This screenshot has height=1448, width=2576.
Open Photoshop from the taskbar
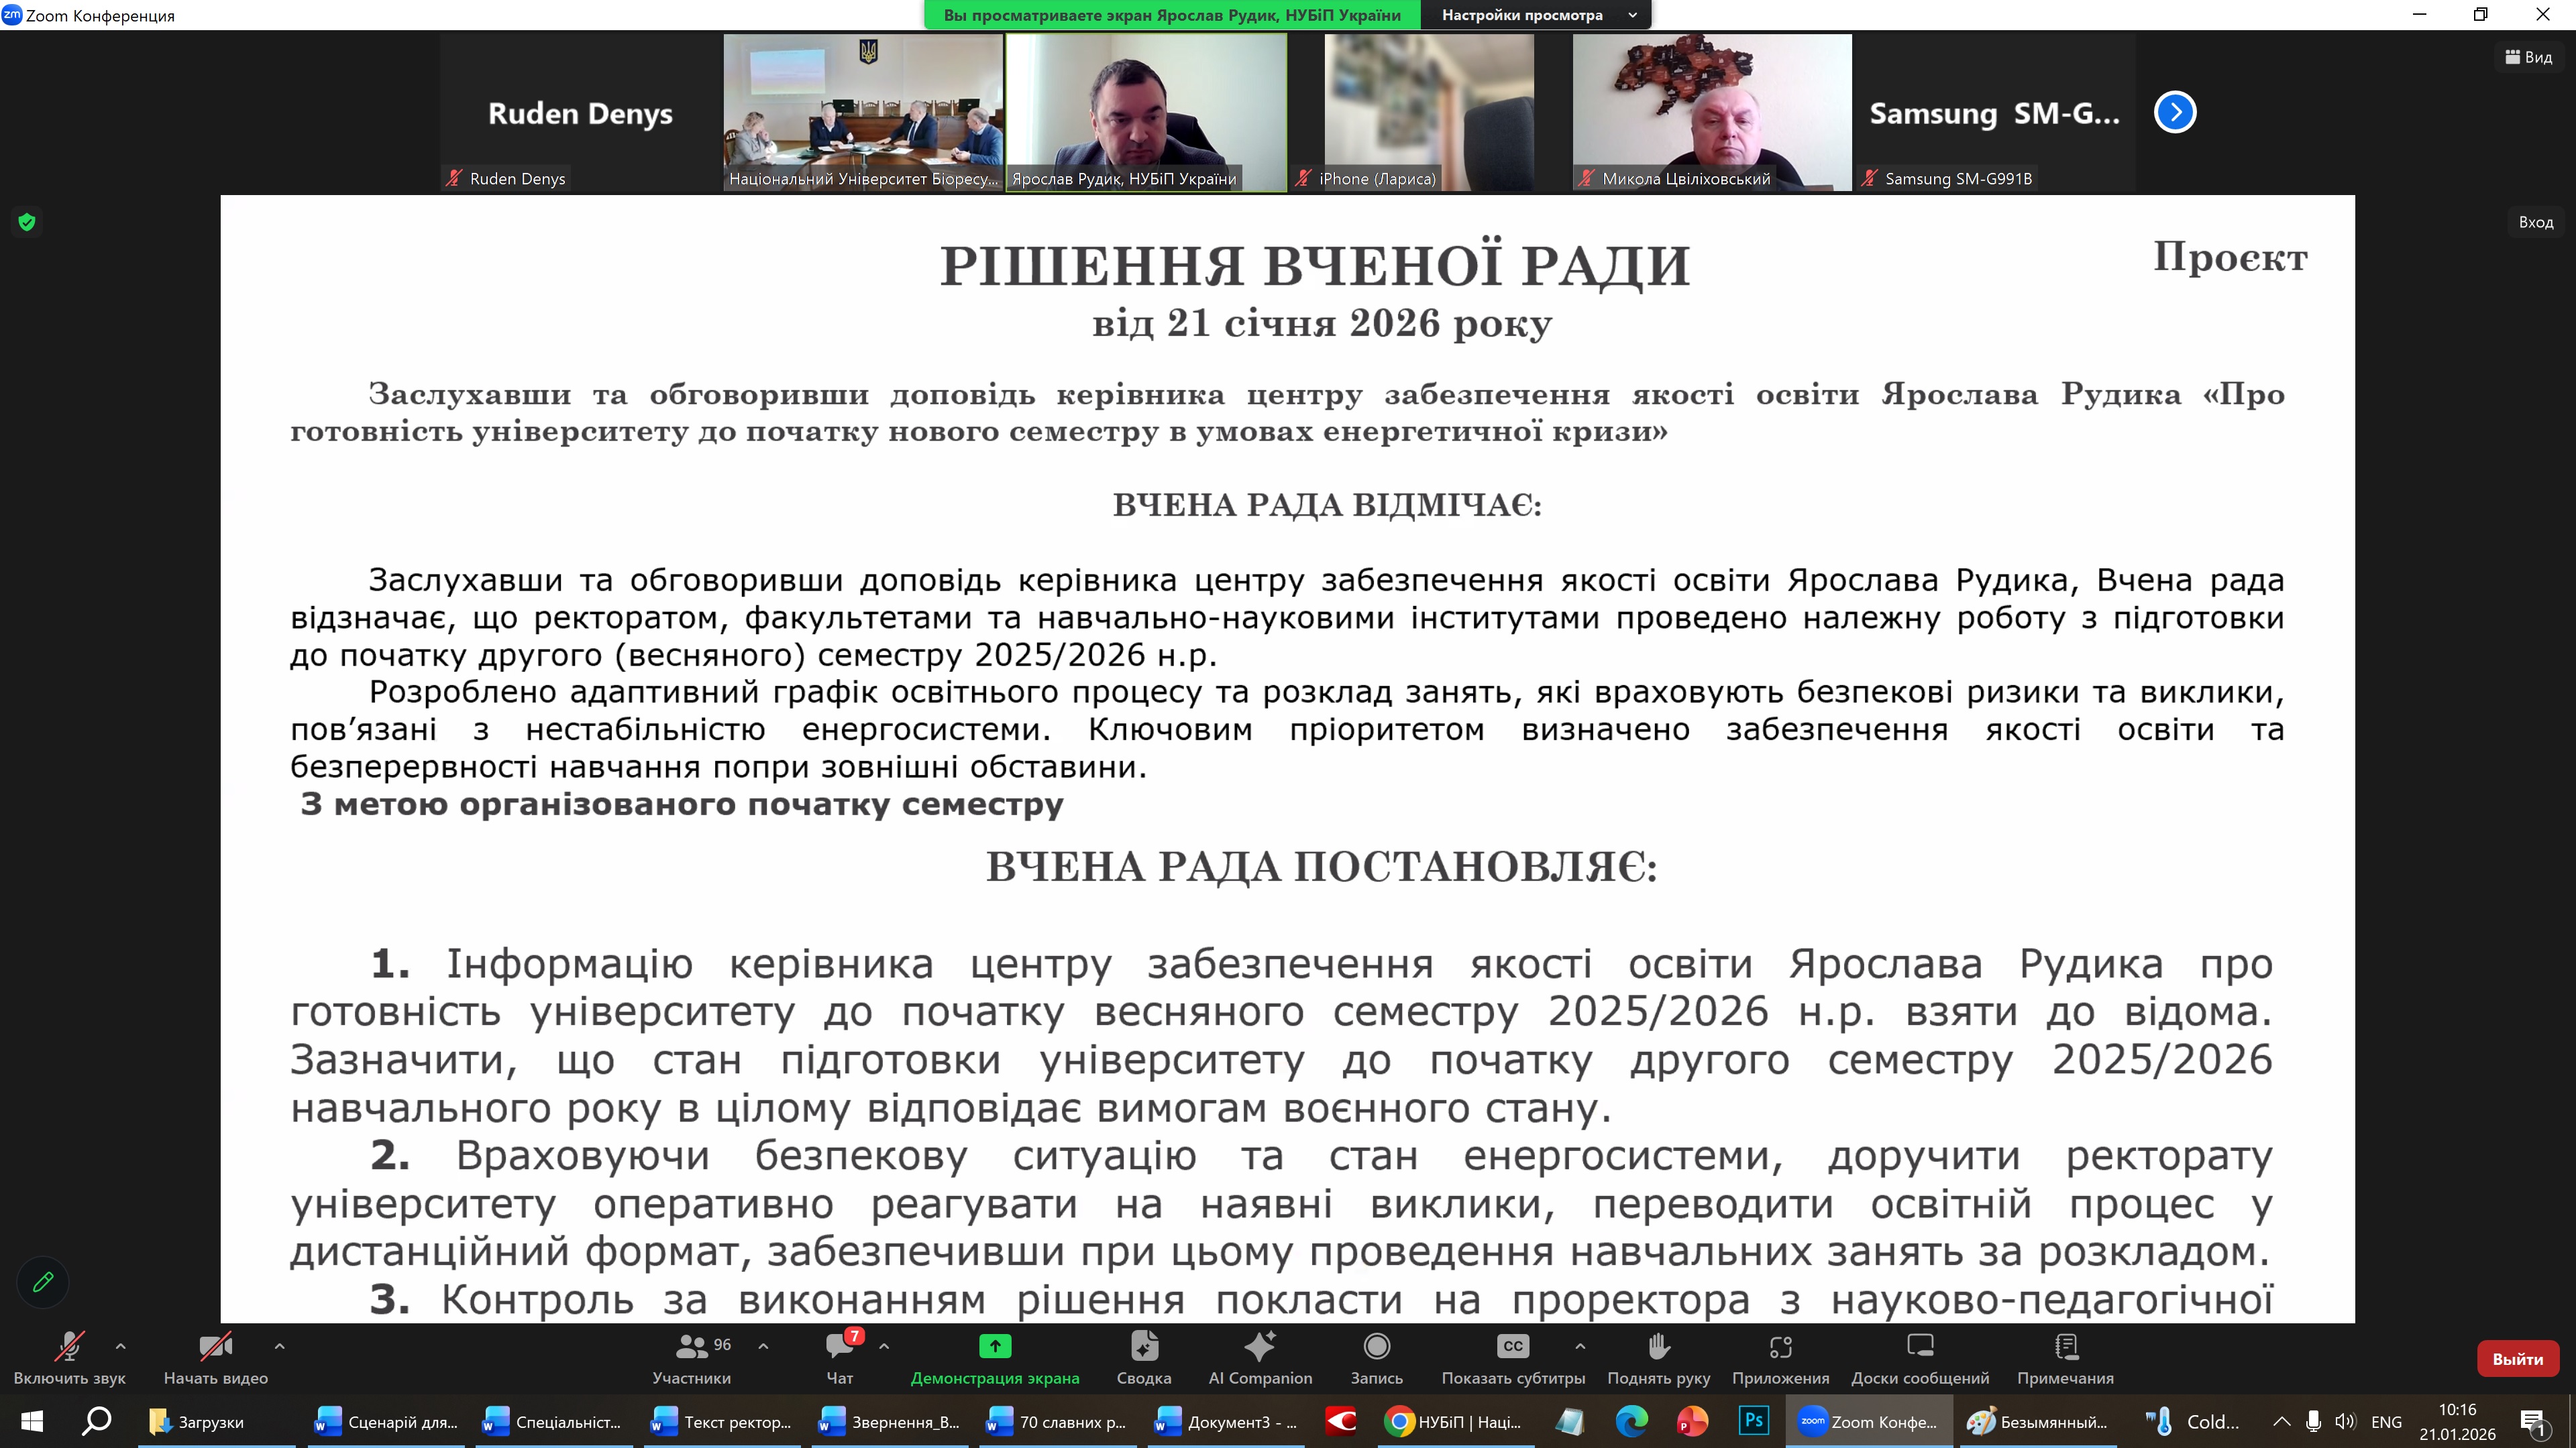1753,1421
